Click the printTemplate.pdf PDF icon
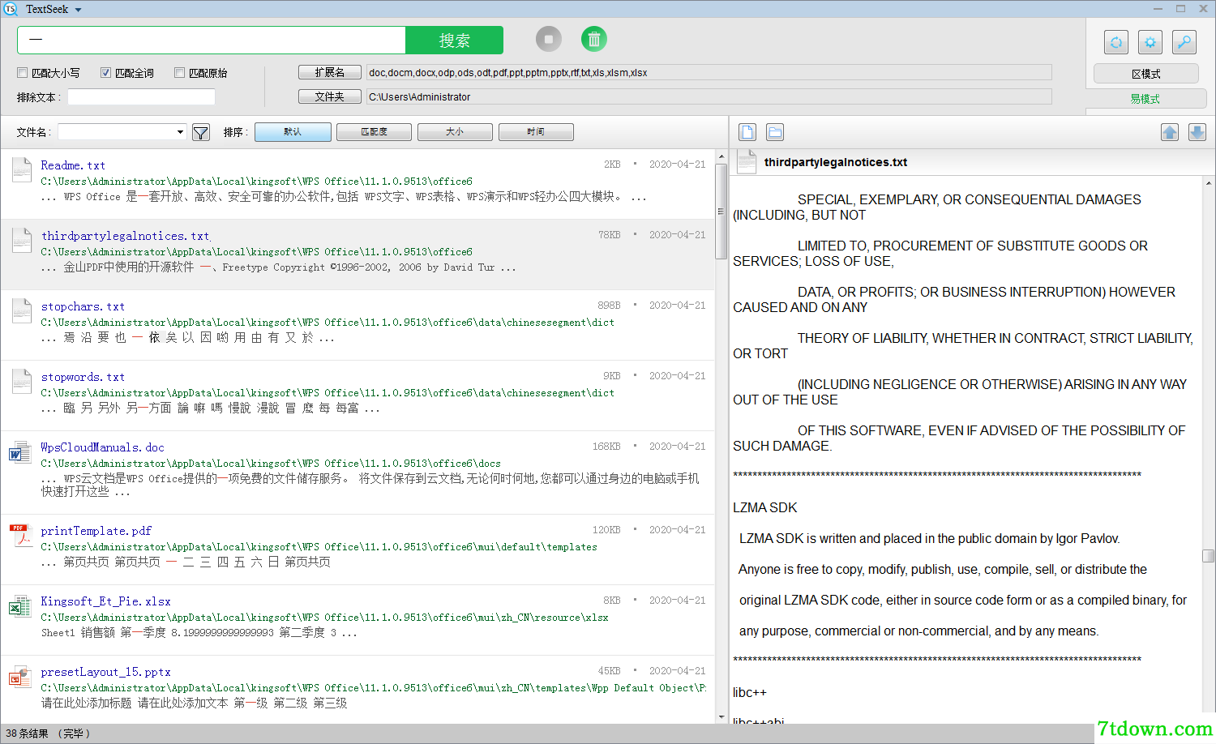This screenshot has height=744, width=1216. 19,536
